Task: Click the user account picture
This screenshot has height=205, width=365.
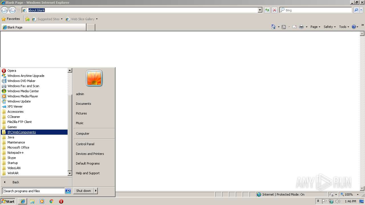Action: click(94, 78)
